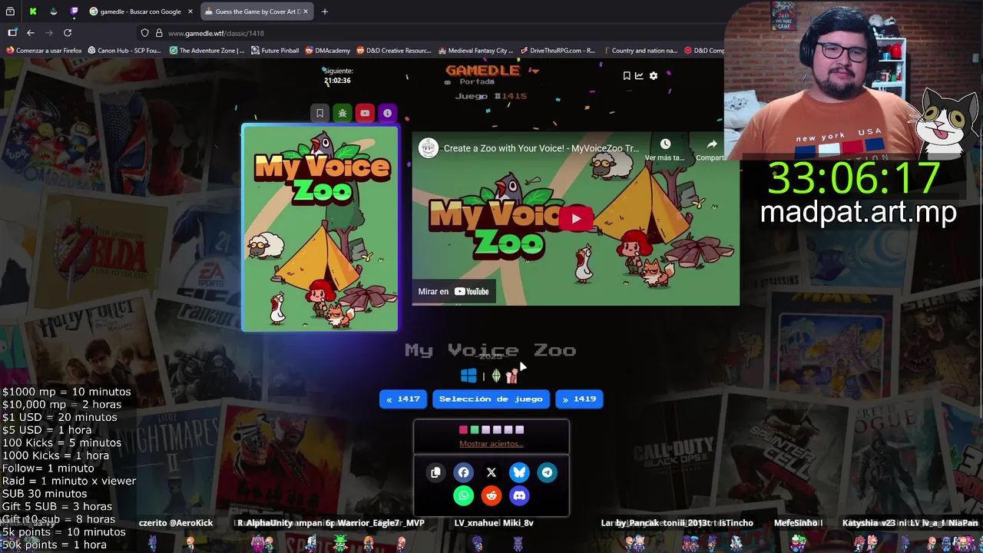
Task: Share result on Telegram
Action: tap(547, 472)
